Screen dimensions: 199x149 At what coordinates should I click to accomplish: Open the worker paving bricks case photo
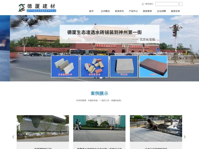tap(156, 128)
